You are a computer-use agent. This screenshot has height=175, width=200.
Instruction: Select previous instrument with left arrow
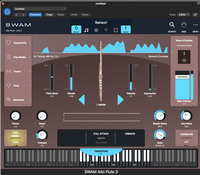[82, 100]
